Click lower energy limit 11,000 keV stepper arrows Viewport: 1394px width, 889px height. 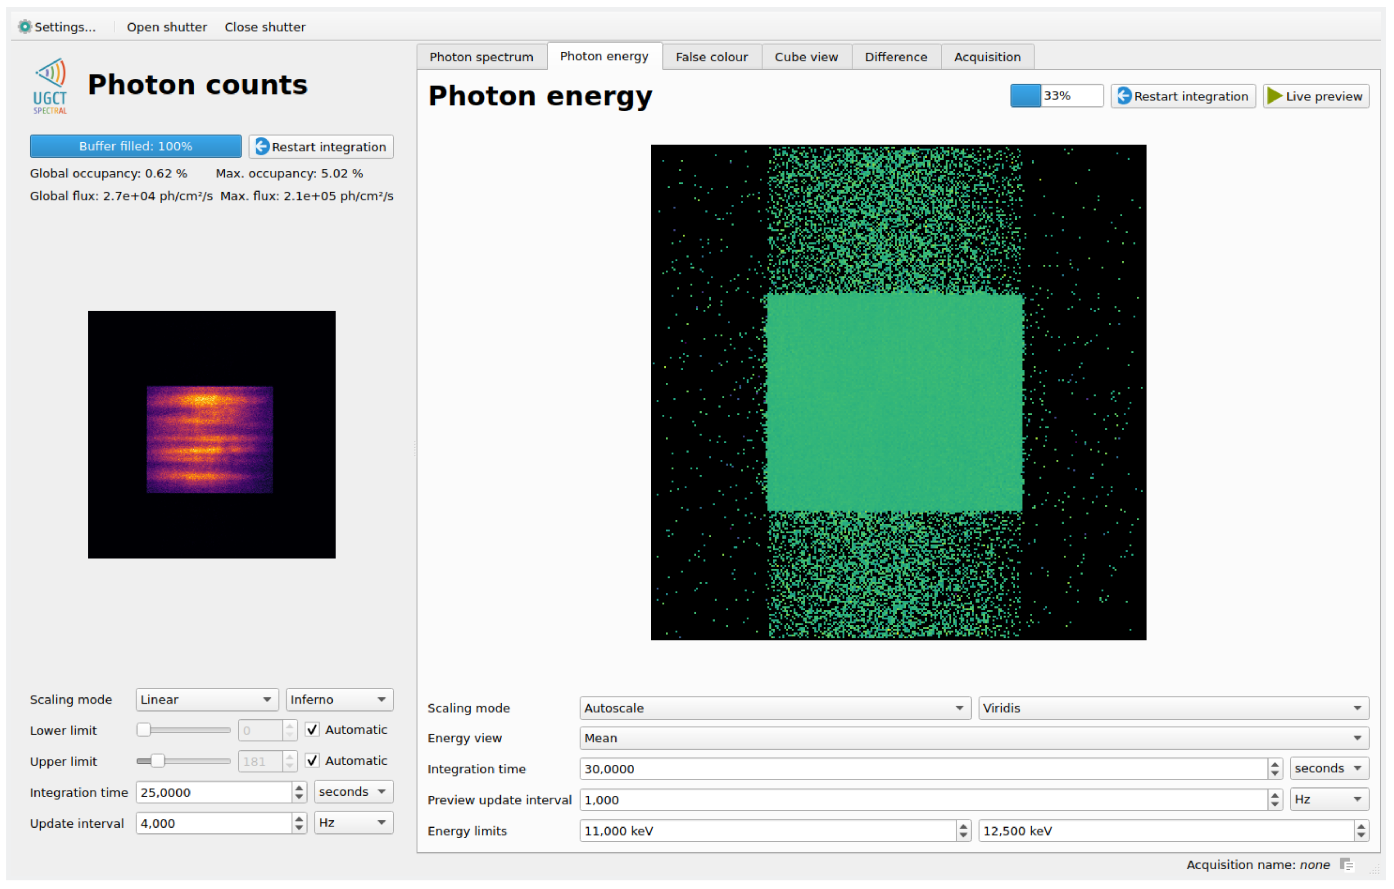[963, 831]
